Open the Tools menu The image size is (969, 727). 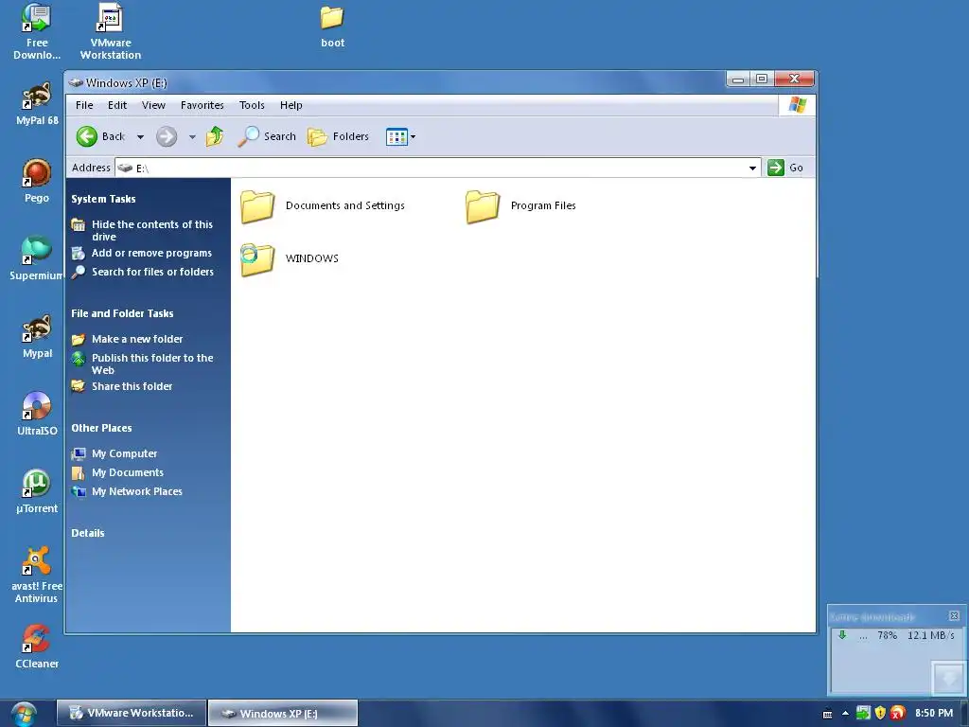252,105
